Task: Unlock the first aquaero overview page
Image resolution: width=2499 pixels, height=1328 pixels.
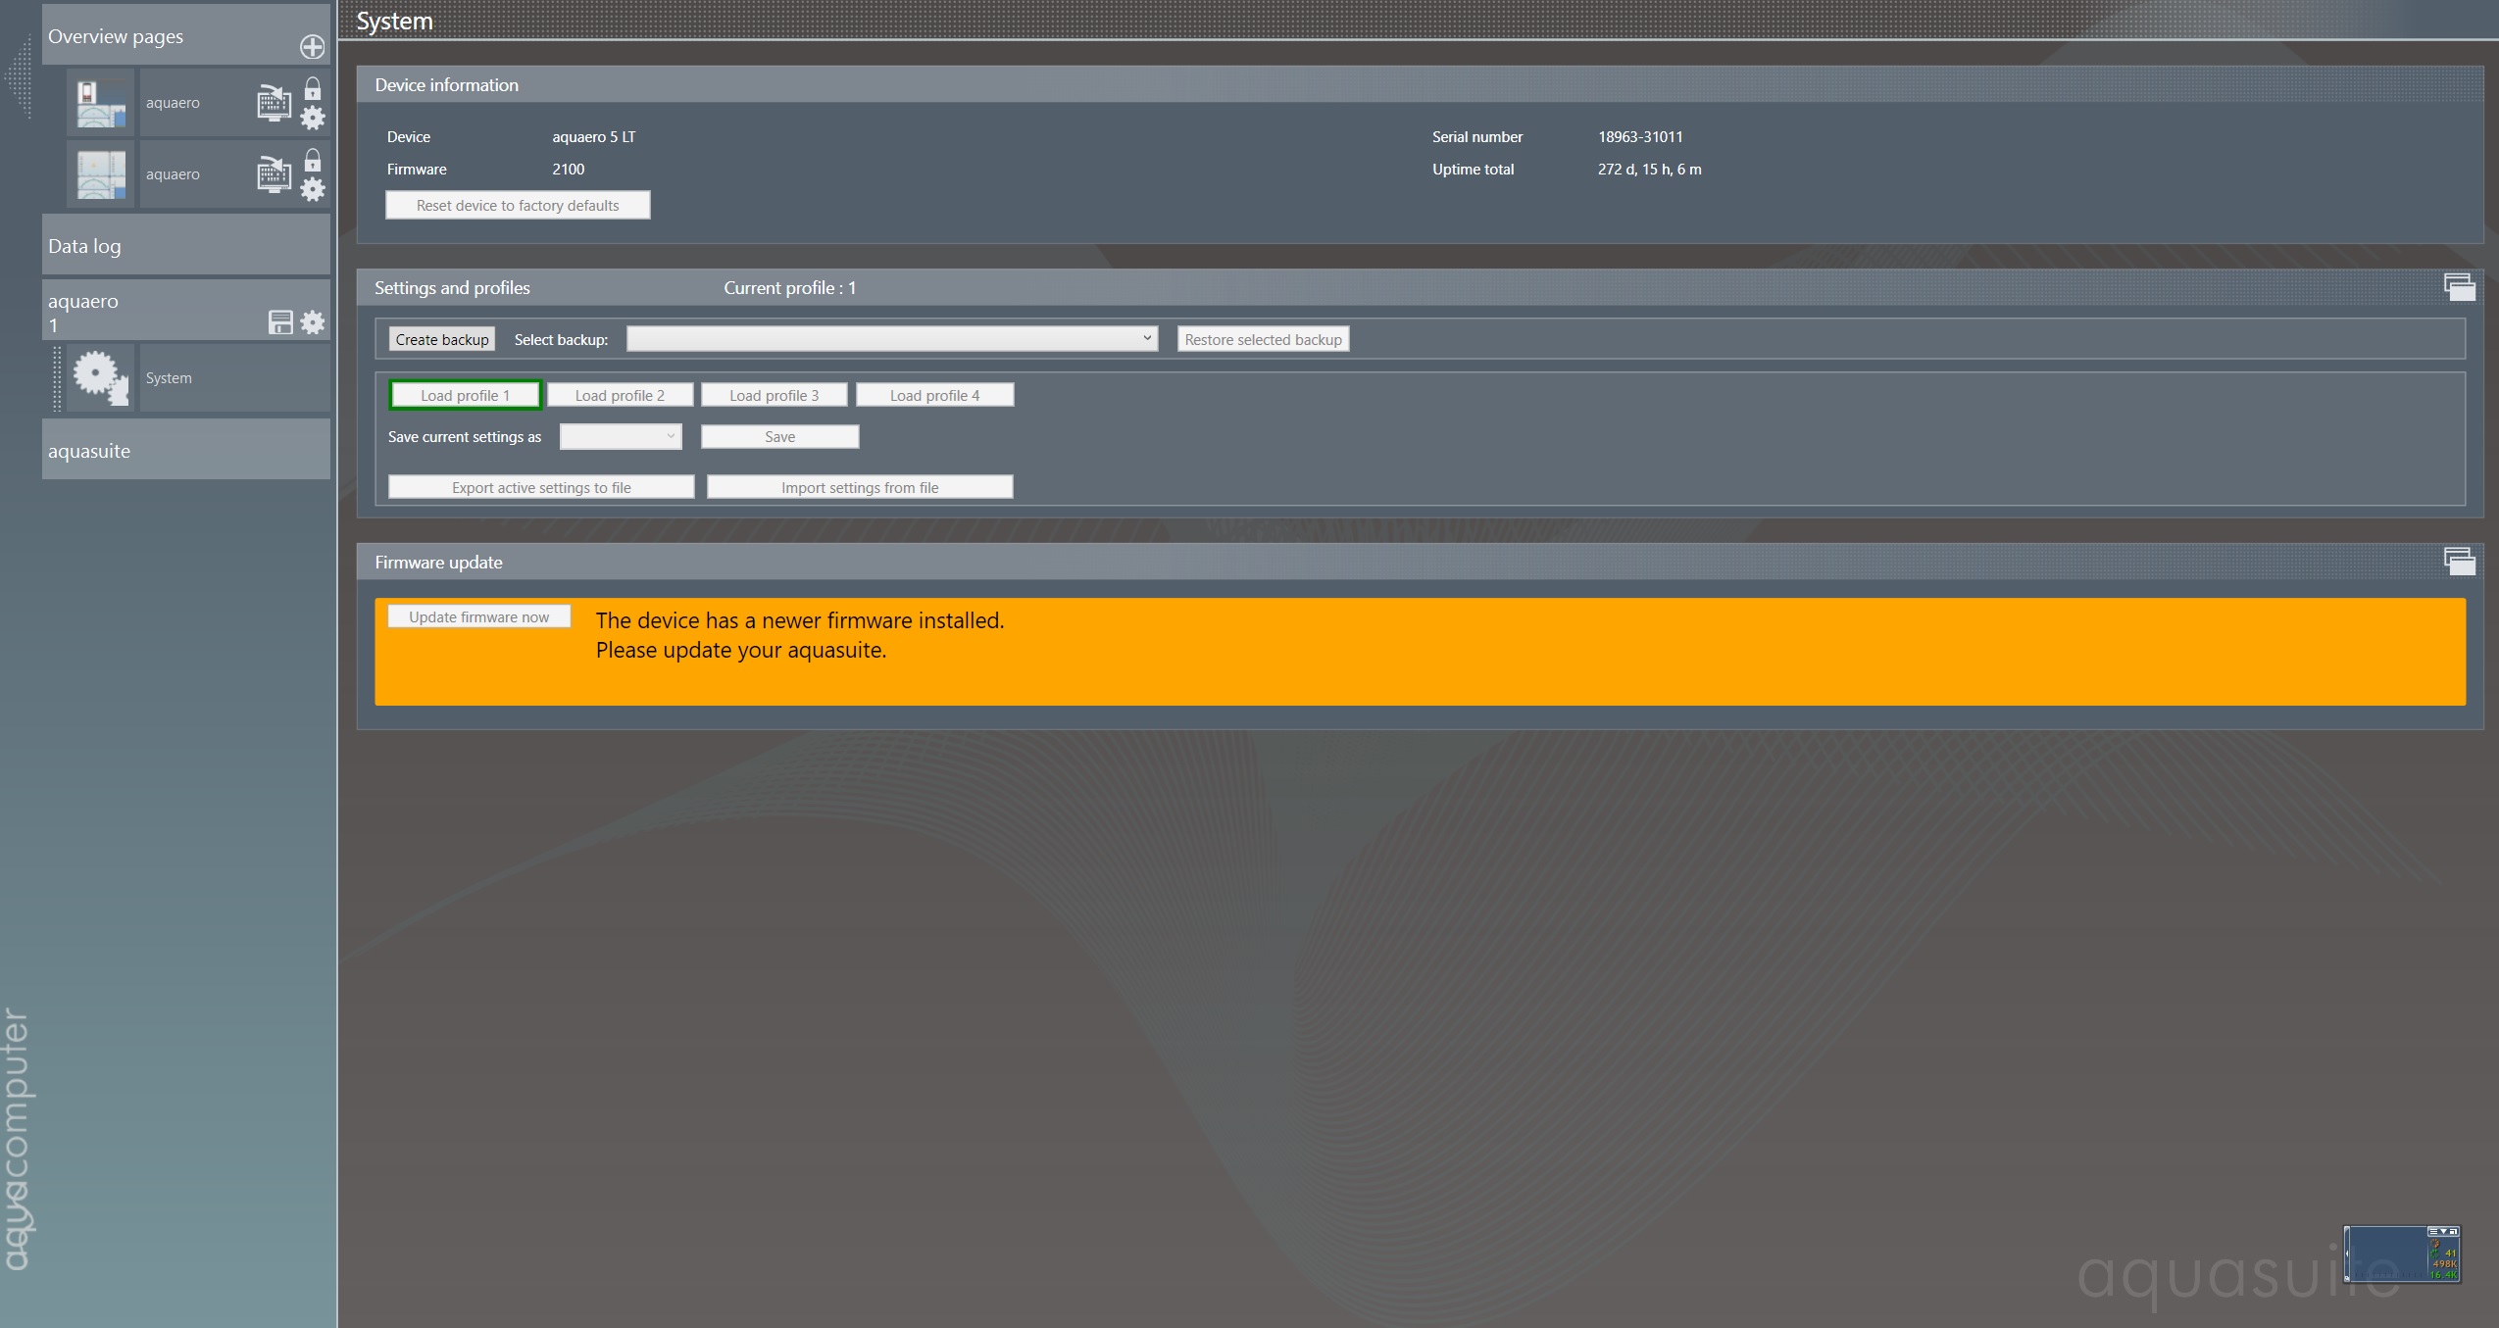Action: (x=313, y=89)
